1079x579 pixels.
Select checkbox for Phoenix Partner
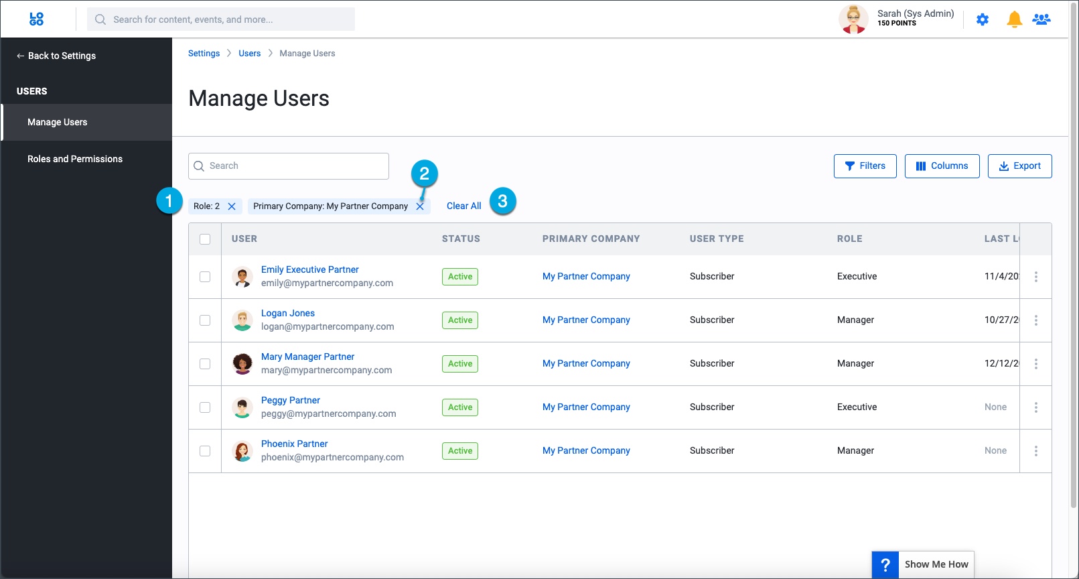coord(205,451)
